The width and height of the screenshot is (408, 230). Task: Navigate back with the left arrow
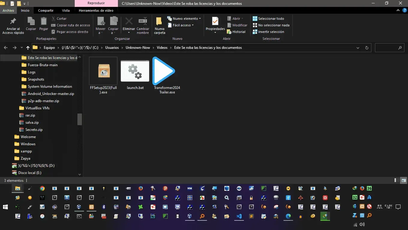tap(6, 48)
